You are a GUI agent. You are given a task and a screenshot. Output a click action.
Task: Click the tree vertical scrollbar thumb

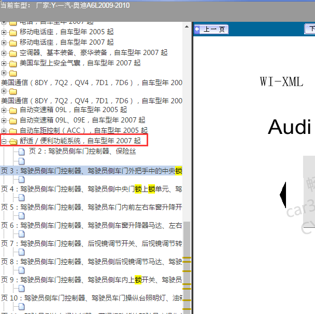coord(187,268)
